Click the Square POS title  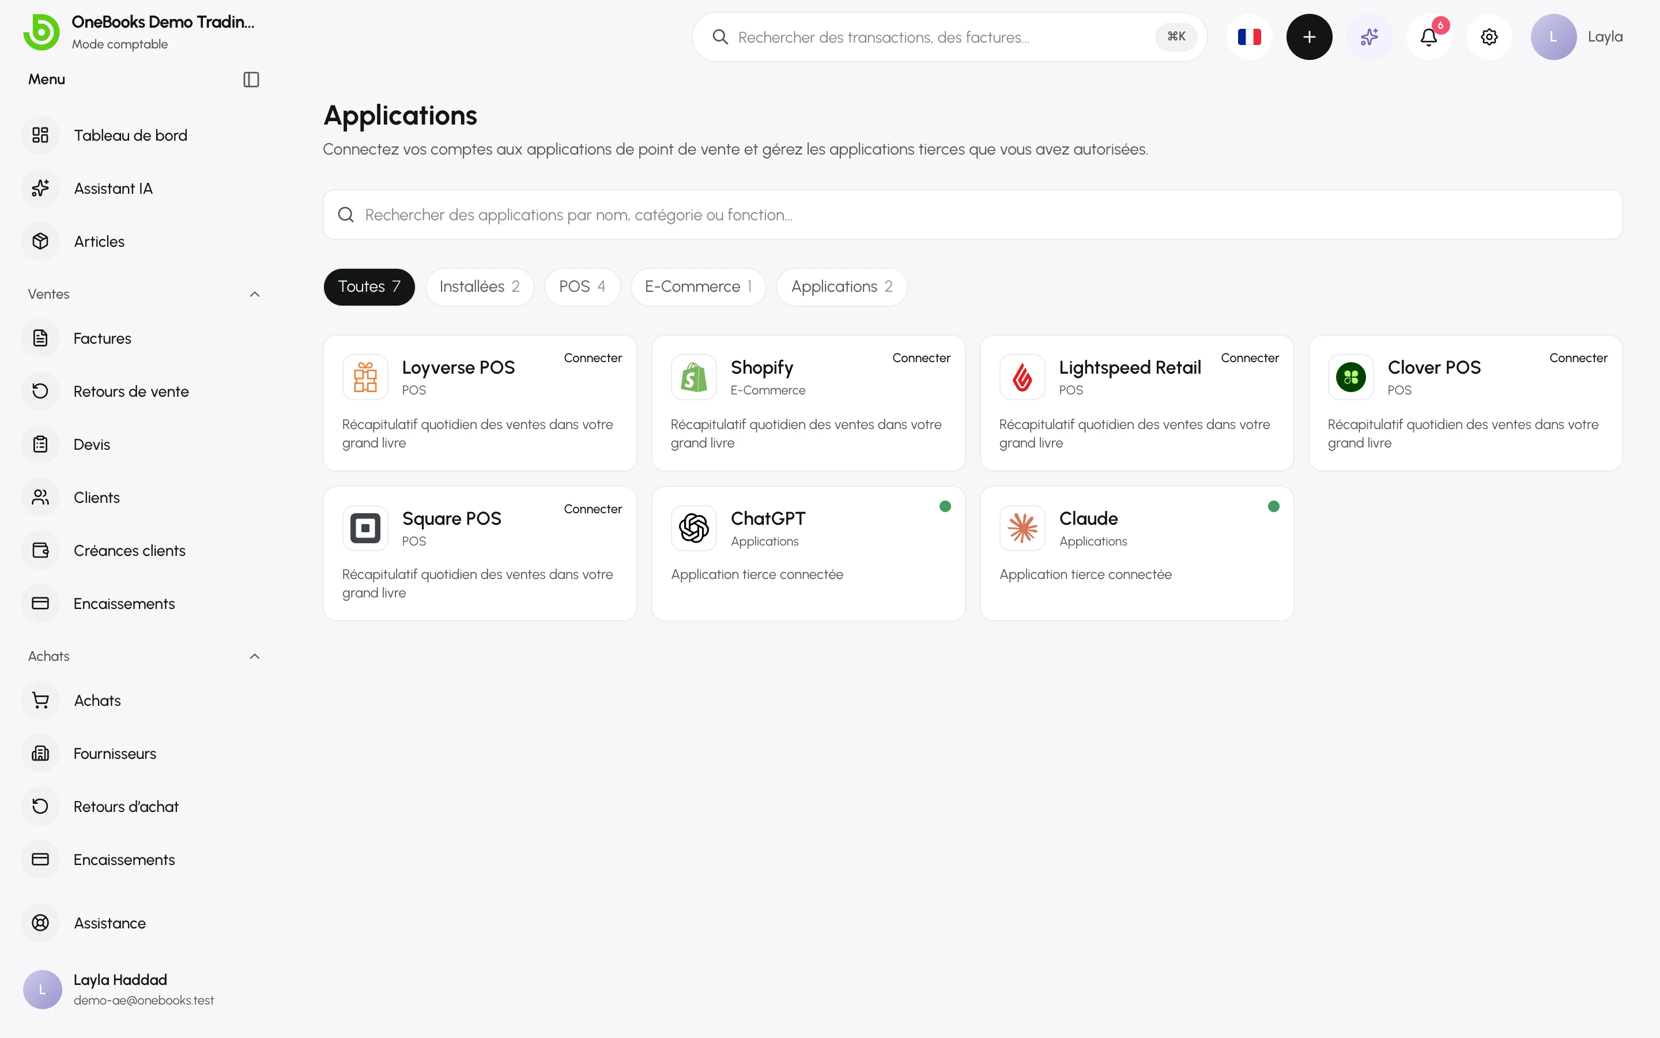[451, 519]
